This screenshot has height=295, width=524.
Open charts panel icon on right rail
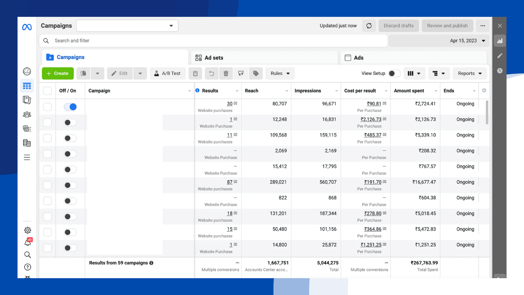click(500, 41)
